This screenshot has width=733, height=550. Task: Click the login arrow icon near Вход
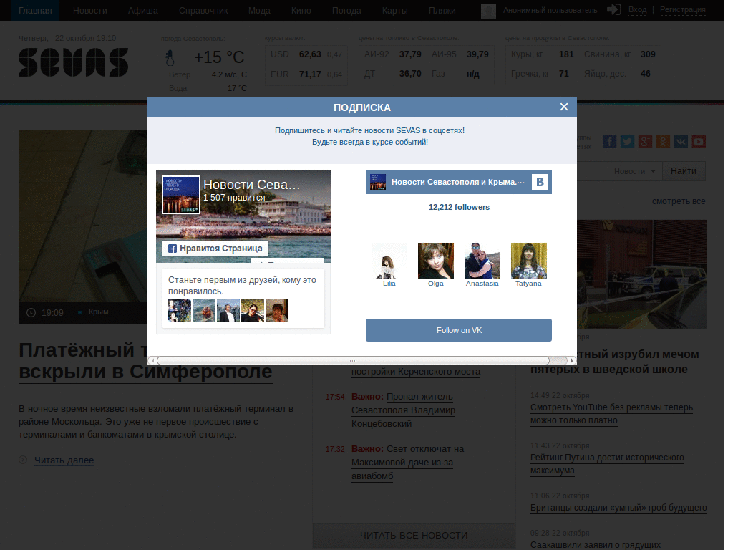click(x=613, y=9)
